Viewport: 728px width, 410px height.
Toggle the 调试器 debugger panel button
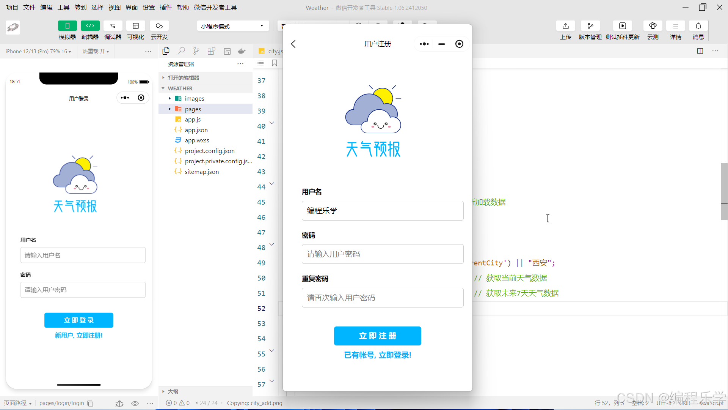[113, 26]
